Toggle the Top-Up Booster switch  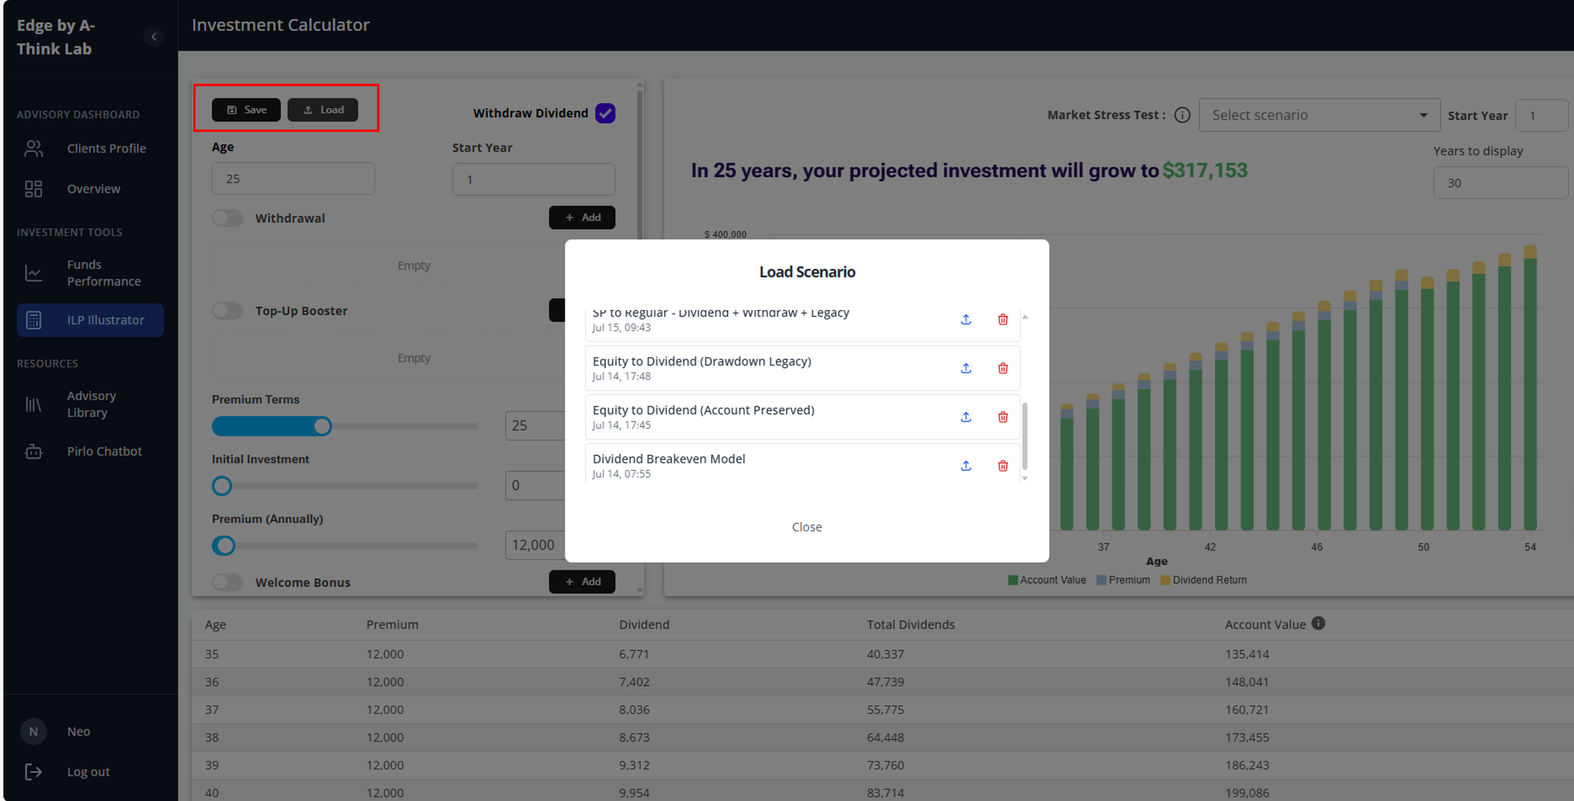[227, 310]
